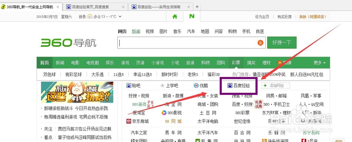The width and height of the screenshot is (352, 142).
Task: Click the 360导航 logo
Action: pos(69,43)
